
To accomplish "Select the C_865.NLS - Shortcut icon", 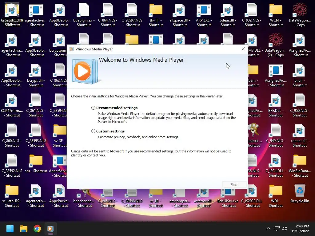I will click(x=108, y=198).
